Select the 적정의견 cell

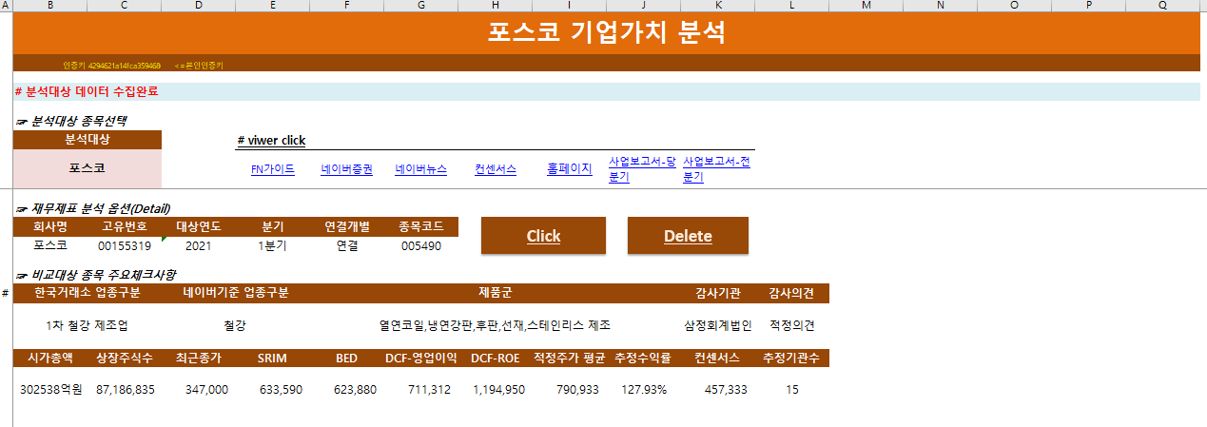792,325
